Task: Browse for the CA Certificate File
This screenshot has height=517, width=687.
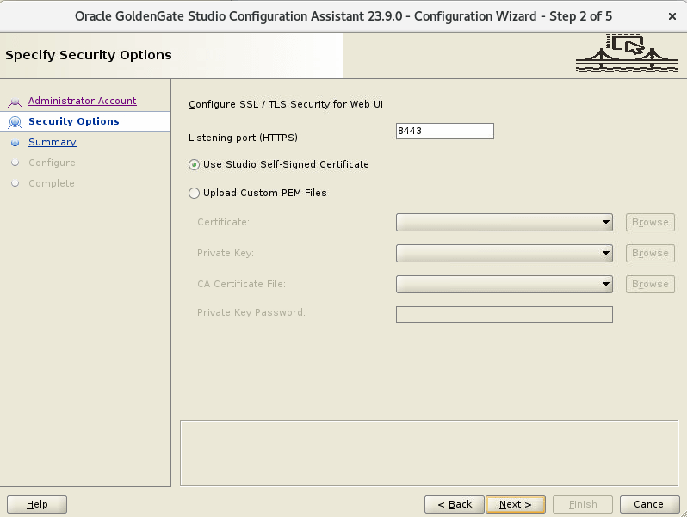Action: pos(650,284)
